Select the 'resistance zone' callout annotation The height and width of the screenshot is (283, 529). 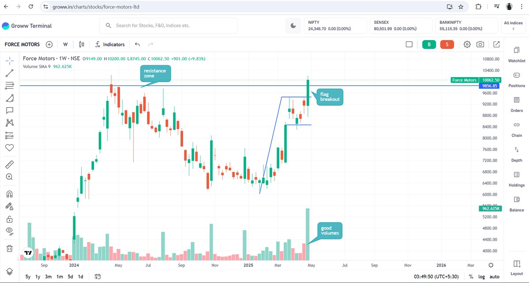155,74
